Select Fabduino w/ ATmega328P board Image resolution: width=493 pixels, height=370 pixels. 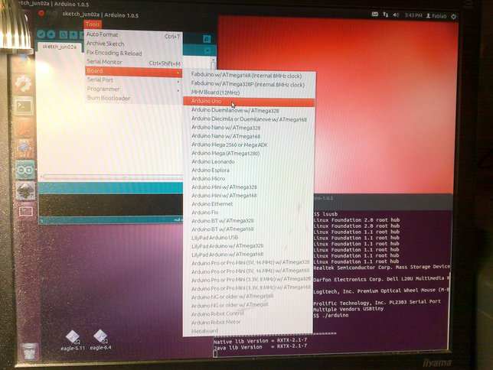point(249,85)
